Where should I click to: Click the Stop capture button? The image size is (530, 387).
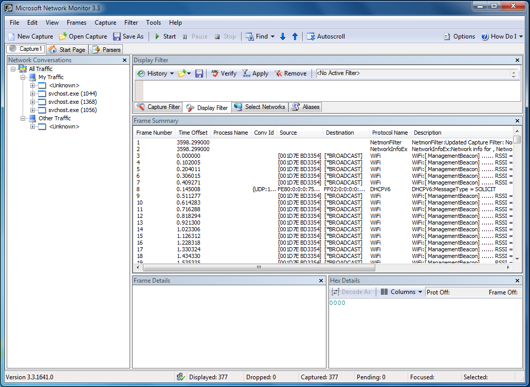click(x=225, y=36)
